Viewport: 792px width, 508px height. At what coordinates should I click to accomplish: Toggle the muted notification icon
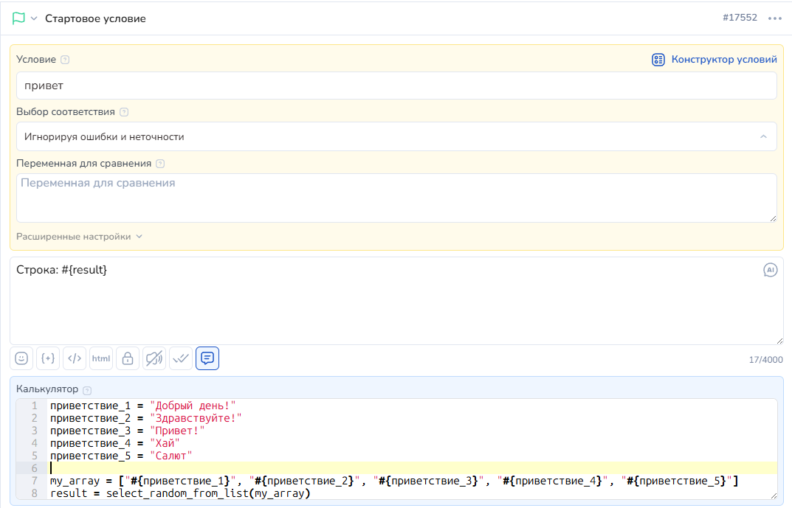tap(154, 358)
